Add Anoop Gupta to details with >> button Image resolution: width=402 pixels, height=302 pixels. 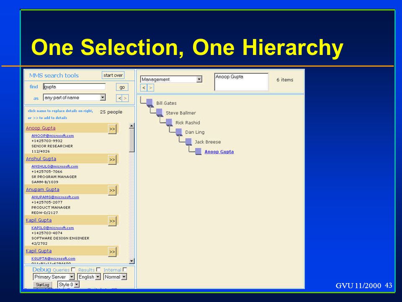coord(112,129)
